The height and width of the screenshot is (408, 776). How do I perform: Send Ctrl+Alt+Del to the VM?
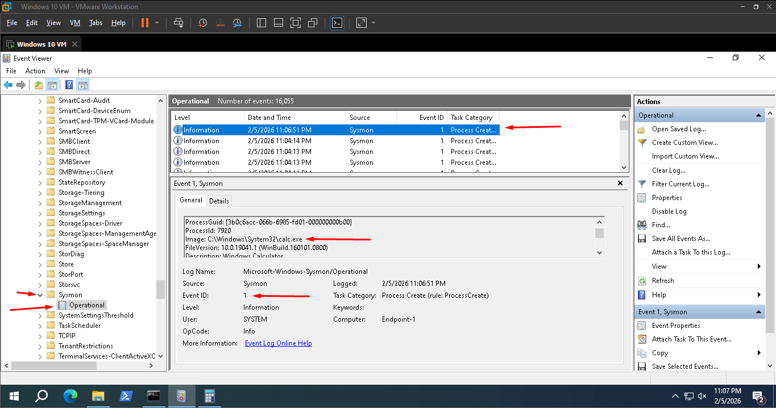(x=178, y=23)
